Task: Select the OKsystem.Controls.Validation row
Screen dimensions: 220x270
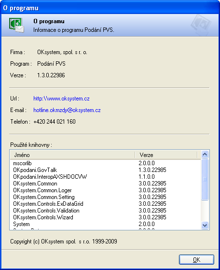Action: [105, 211]
